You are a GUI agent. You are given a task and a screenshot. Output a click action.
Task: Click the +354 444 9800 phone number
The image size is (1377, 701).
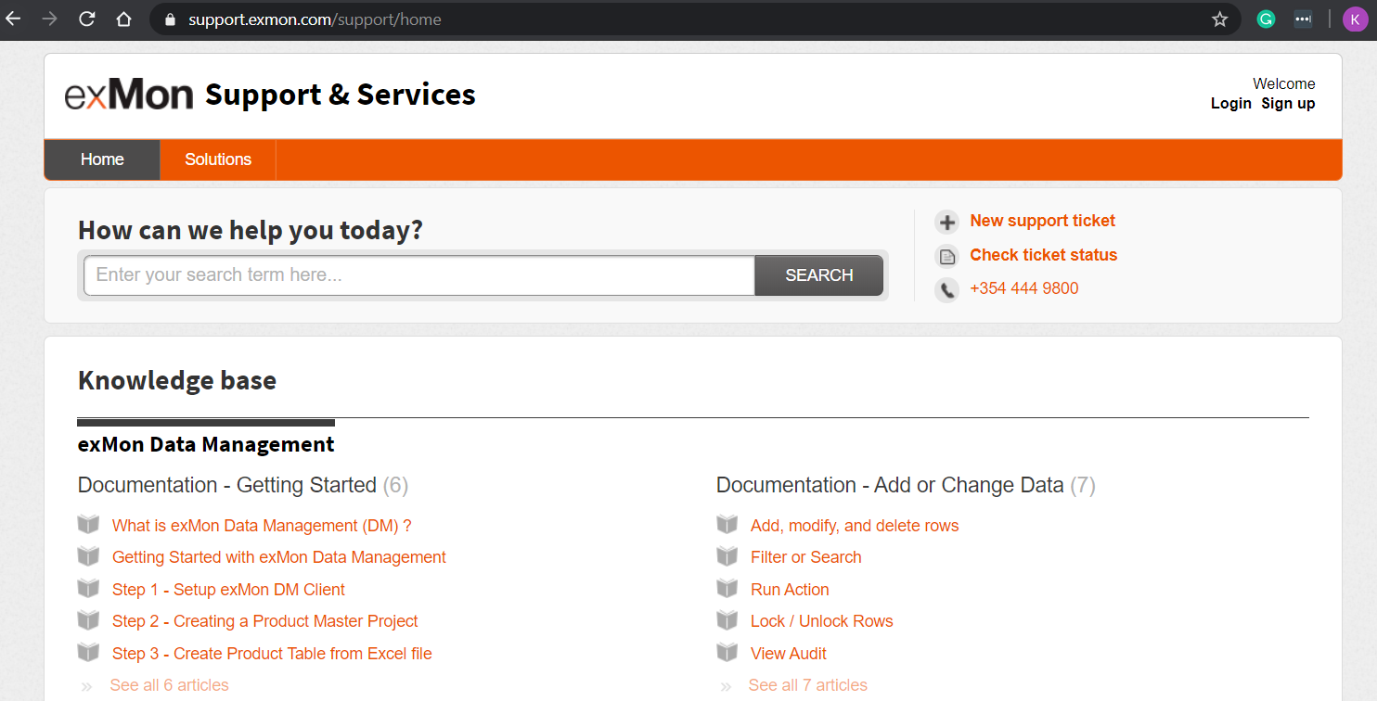coord(1023,288)
